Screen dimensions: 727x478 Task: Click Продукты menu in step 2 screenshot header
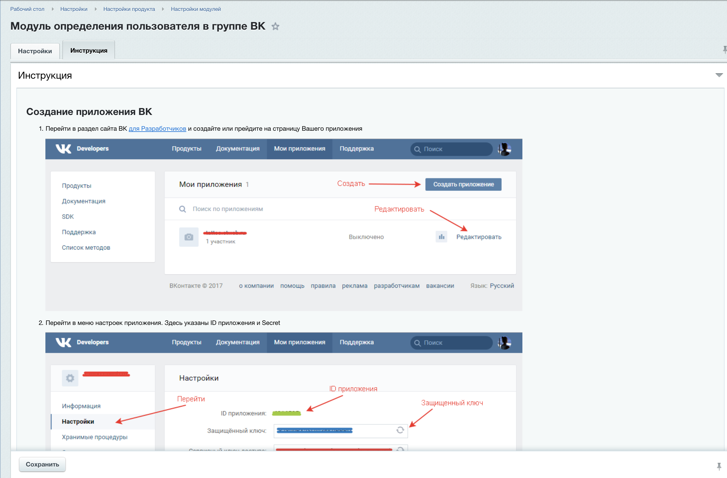click(x=186, y=342)
